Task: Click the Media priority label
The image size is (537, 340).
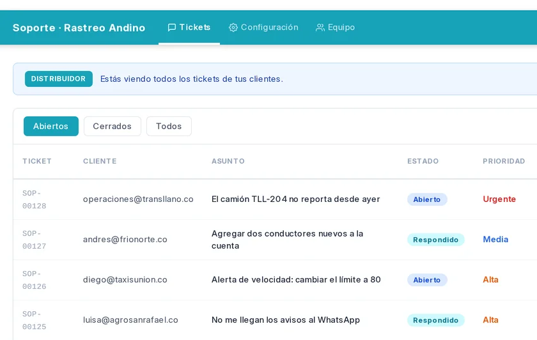Action: pyautogui.click(x=495, y=239)
